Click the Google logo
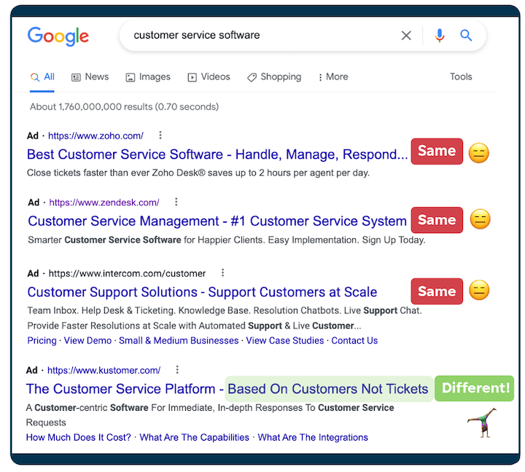The image size is (525, 472). (x=58, y=36)
